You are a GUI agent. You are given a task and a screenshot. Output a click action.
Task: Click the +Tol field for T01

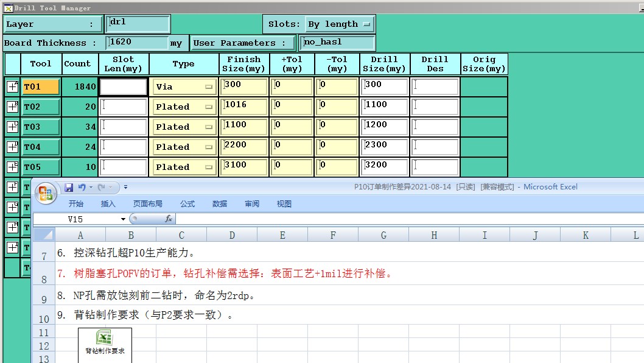[292, 86]
